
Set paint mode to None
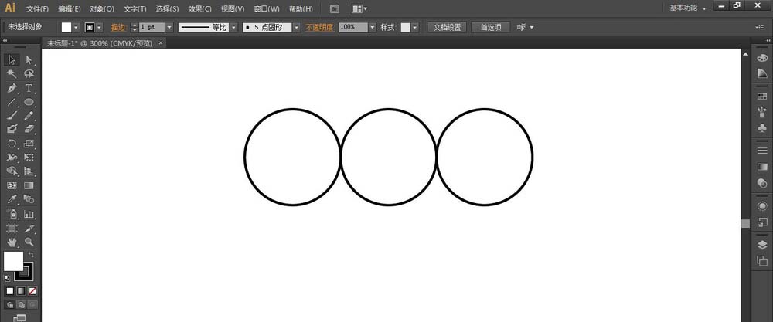(x=32, y=291)
